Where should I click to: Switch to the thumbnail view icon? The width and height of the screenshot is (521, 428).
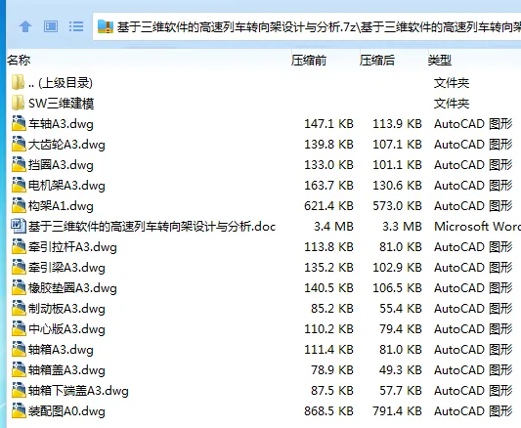pos(51,26)
